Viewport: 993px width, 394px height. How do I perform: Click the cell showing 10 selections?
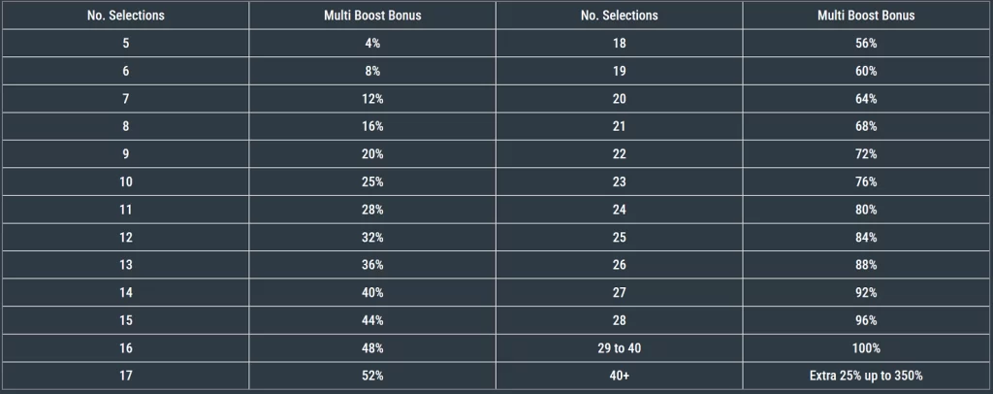click(x=125, y=181)
